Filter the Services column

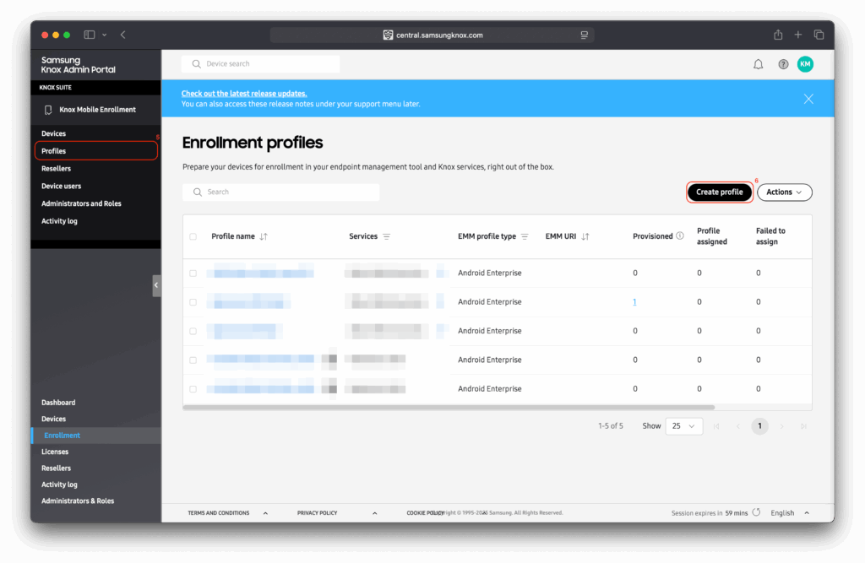[388, 236]
